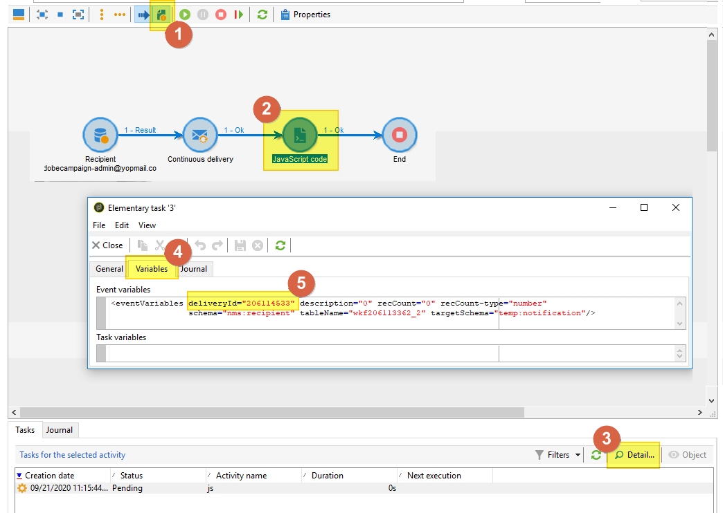This screenshot has height=513, width=723.
Task: Sort tasks by Creation date column
Action: click(50, 476)
